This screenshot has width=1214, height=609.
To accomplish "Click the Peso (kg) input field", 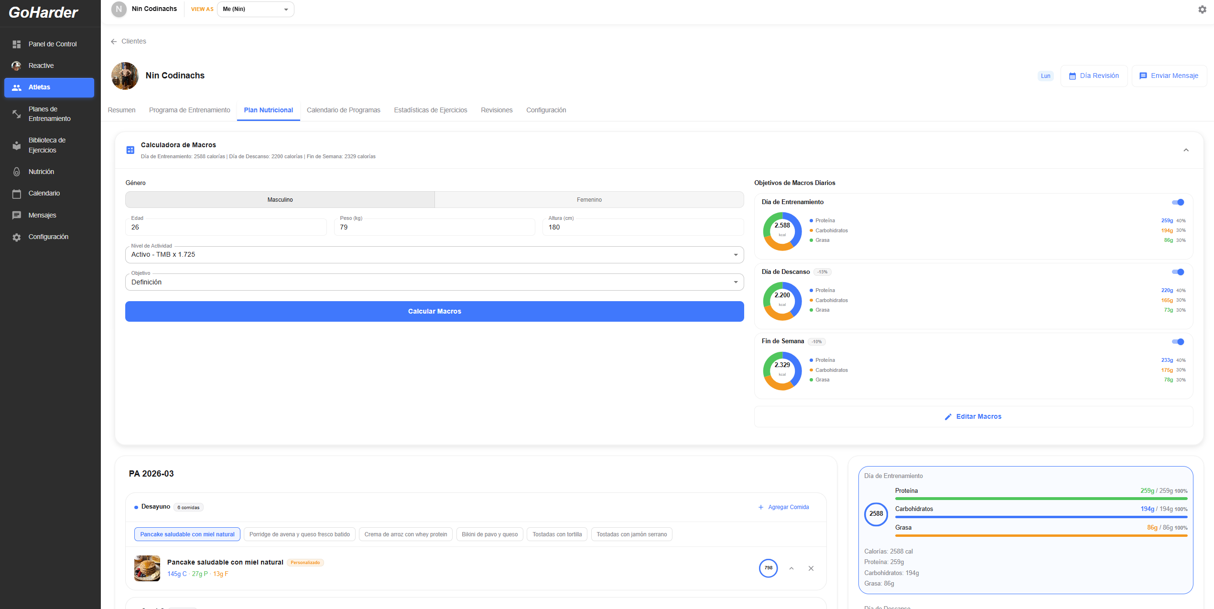I will coord(434,227).
